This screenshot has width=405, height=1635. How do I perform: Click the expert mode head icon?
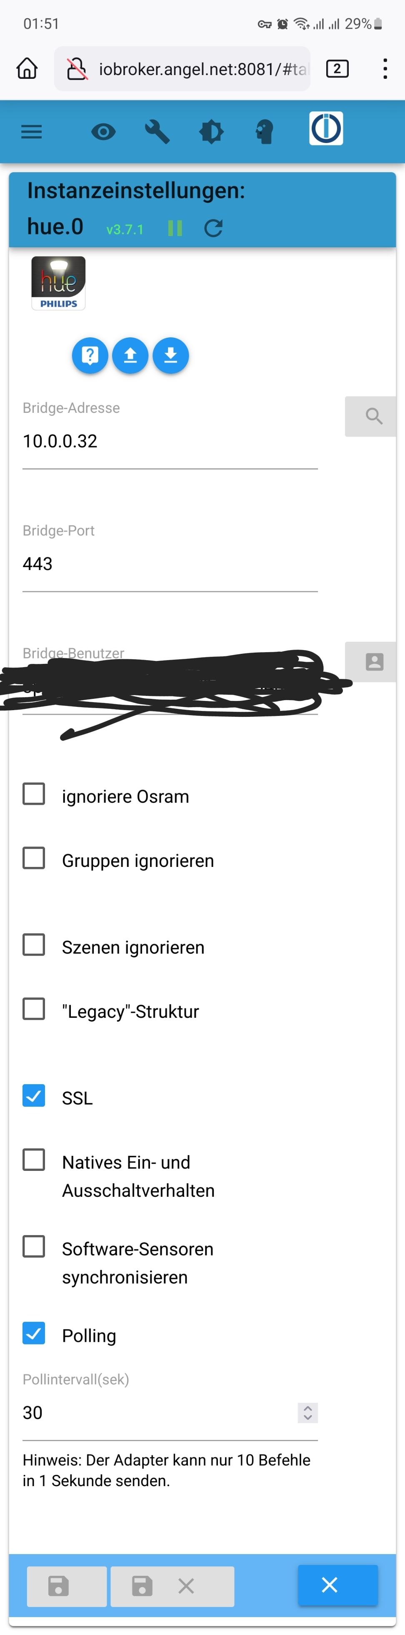click(264, 131)
